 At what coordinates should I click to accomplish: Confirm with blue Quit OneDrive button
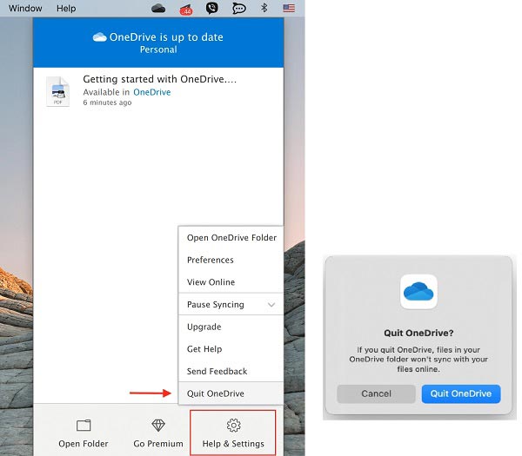tap(461, 393)
